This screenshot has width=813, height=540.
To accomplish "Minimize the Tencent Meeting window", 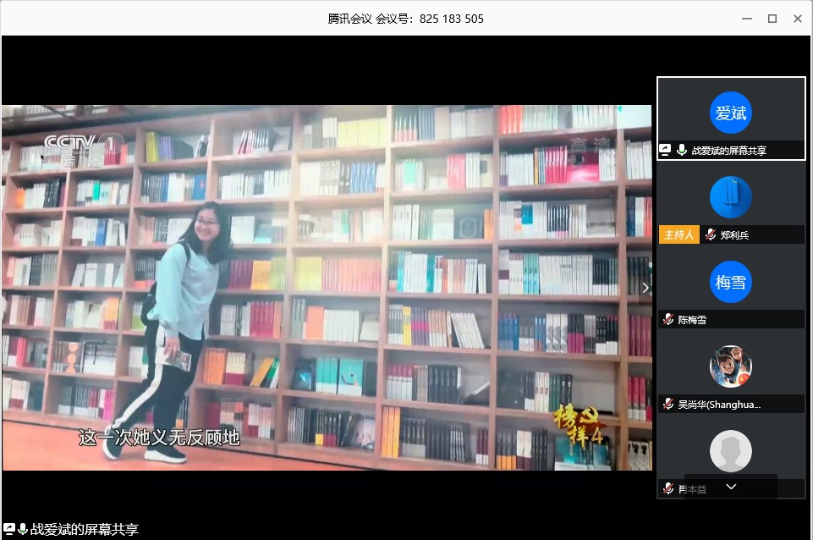I will [x=746, y=19].
